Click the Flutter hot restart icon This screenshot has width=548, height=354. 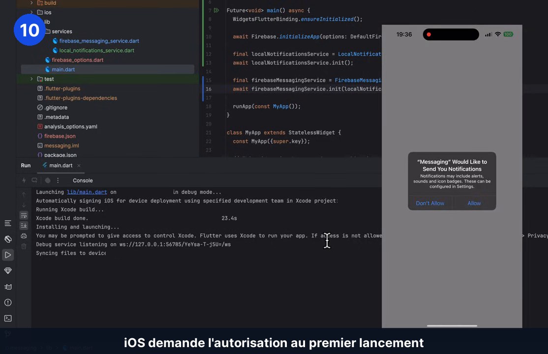click(x=34, y=180)
